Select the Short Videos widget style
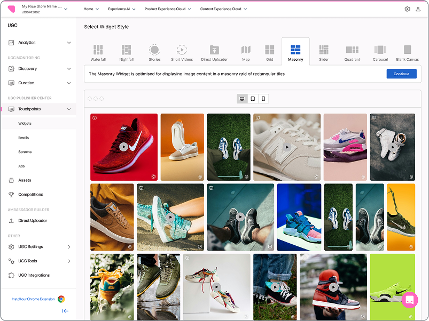 click(182, 52)
